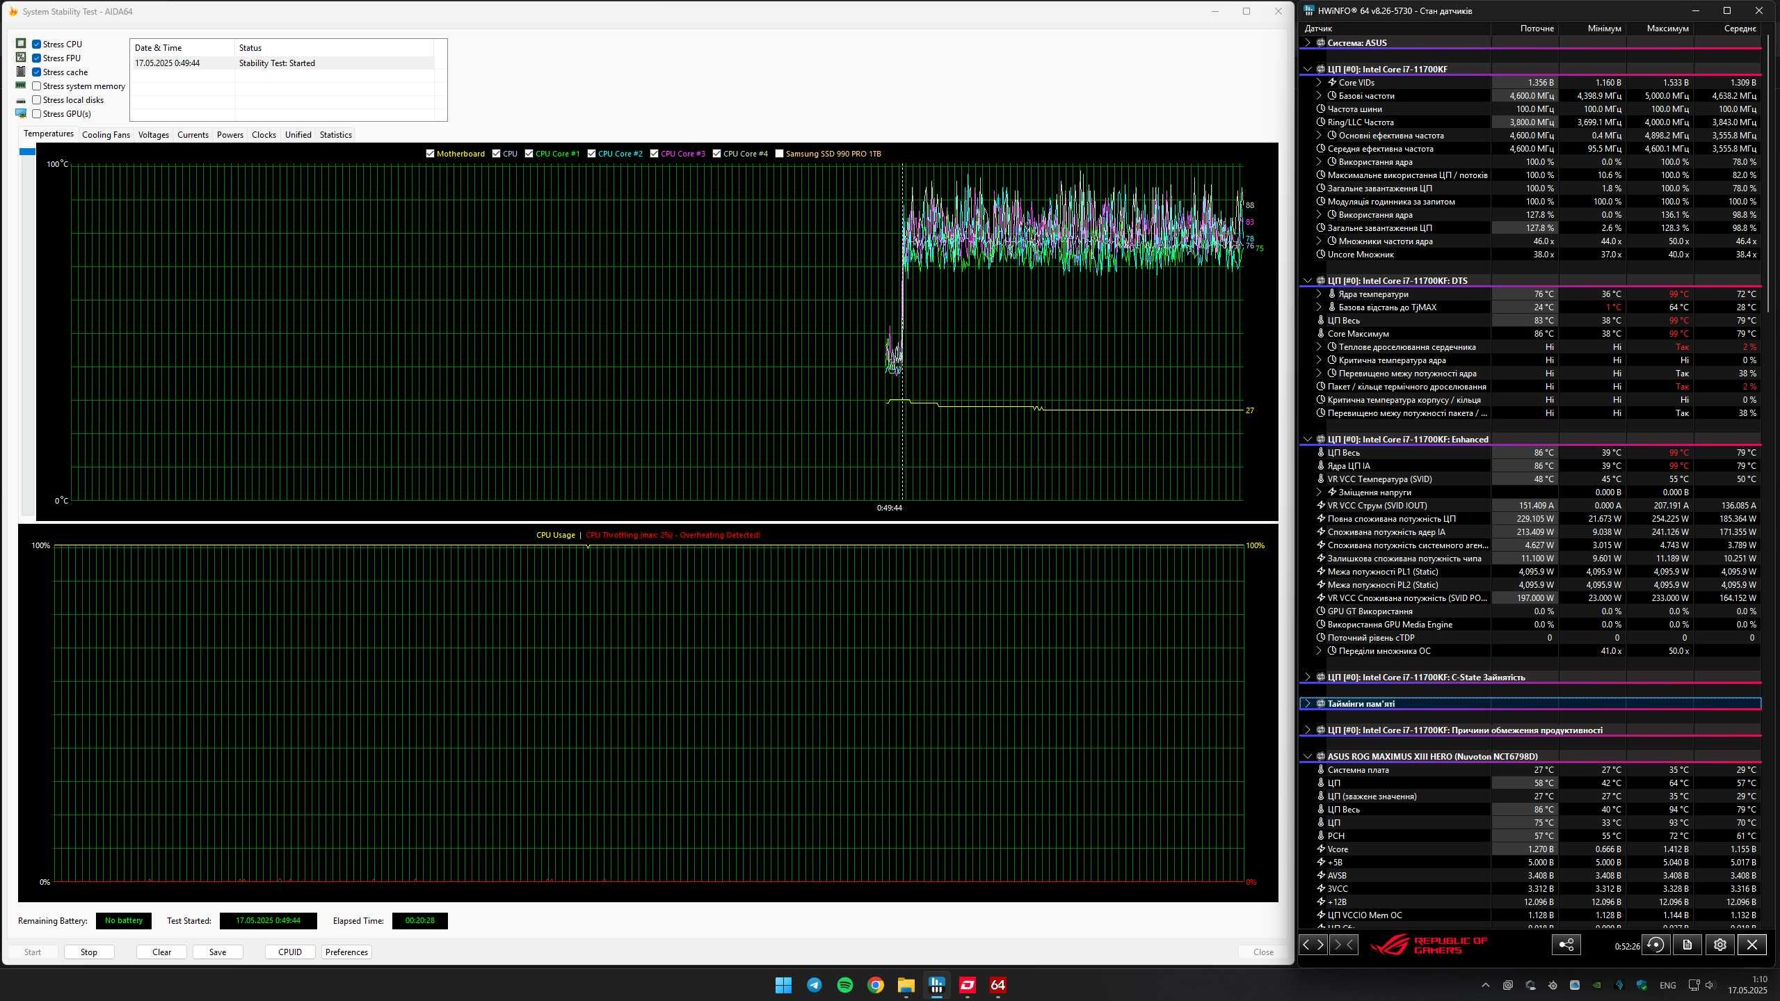Collapse ЦП [#0]: Intel Core i7-11700KF group
Screen dimensions: 1780x1001
tap(1307, 69)
